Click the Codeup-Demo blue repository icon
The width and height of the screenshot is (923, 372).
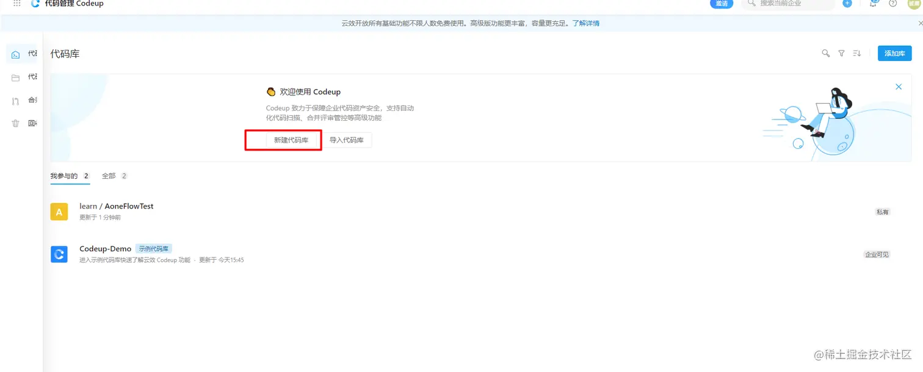click(59, 254)
